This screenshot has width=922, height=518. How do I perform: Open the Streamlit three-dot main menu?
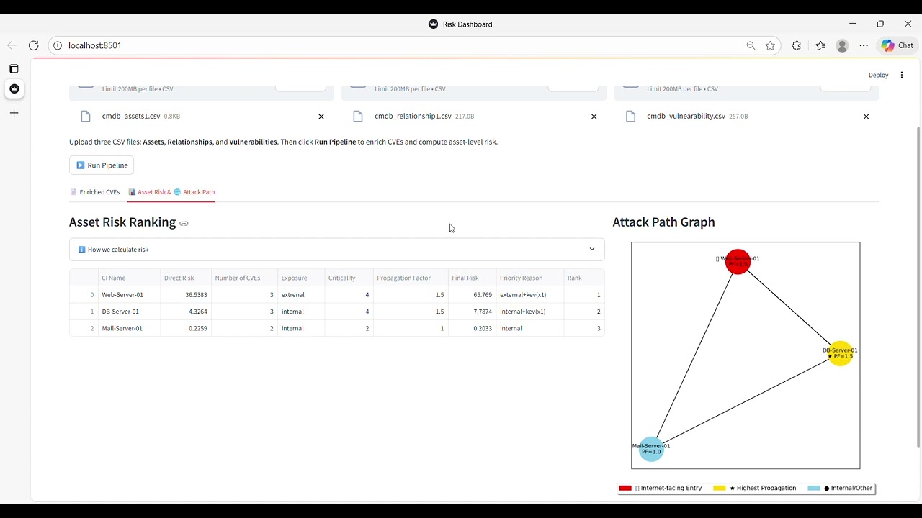click(902, 75)
